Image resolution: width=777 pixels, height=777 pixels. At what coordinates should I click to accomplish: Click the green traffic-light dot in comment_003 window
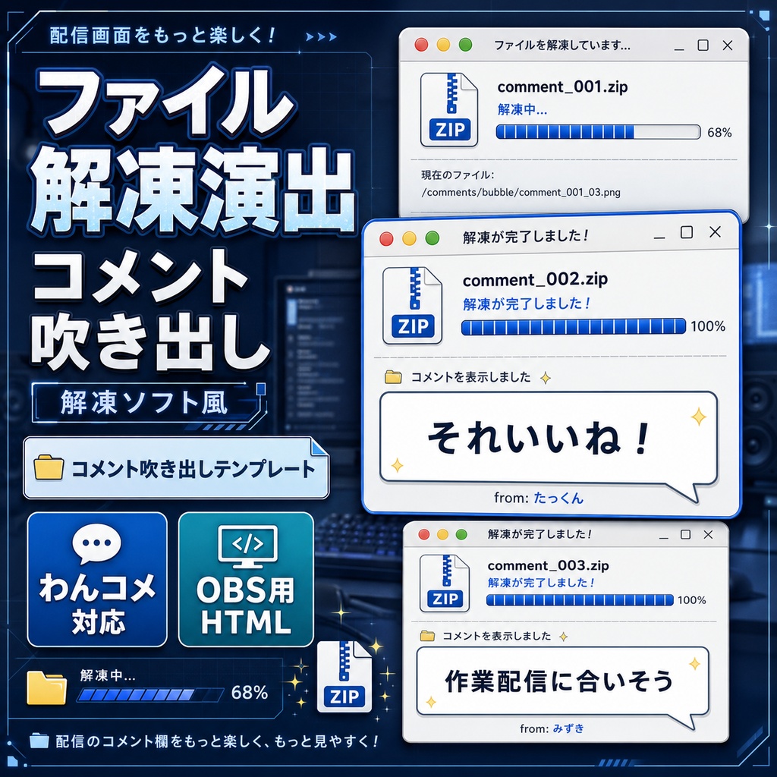(x=461, y=534)
